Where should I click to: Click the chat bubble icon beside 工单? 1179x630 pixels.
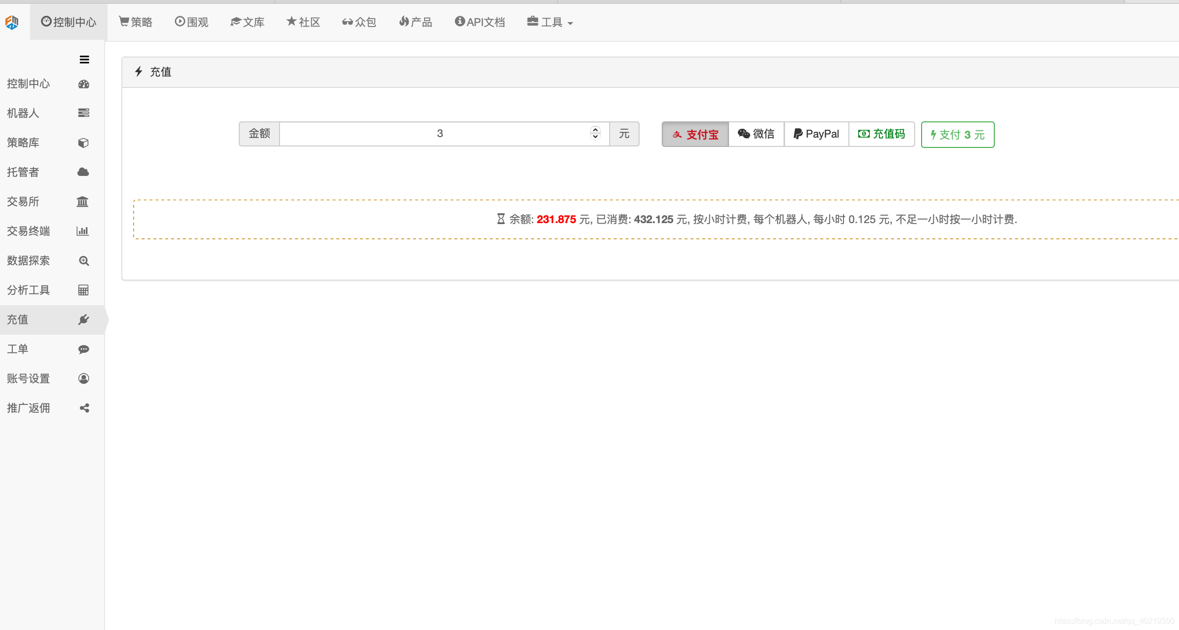(x=84, y=349)
